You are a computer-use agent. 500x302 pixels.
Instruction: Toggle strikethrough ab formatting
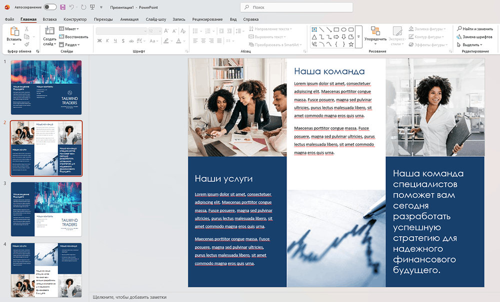(131, 41)
